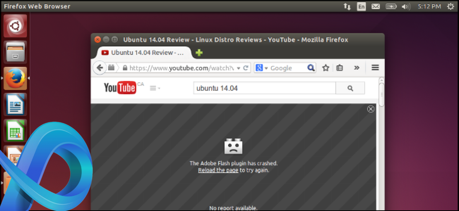Launch LibreOffice Calc from dock

(15, 130)
